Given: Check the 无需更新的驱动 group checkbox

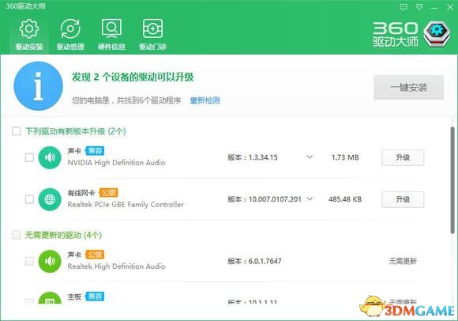Looking at the screenshot, I should (17, 235).
